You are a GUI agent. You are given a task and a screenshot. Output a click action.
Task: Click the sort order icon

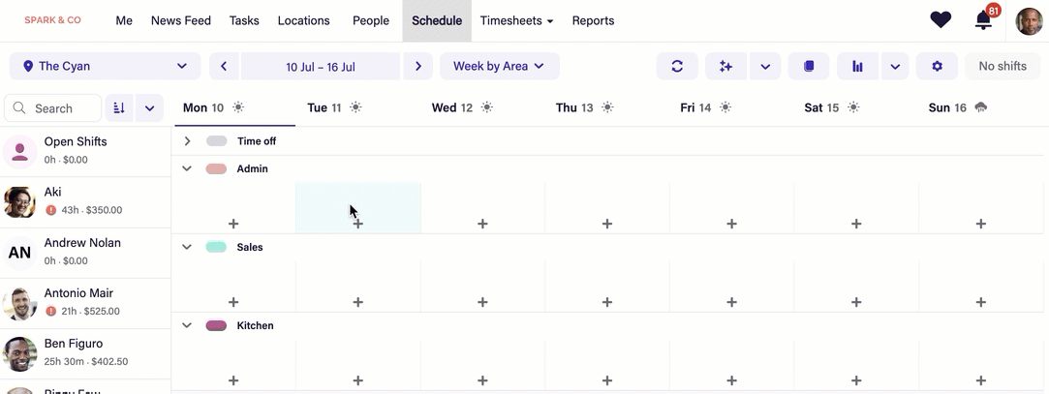[119, 107]
